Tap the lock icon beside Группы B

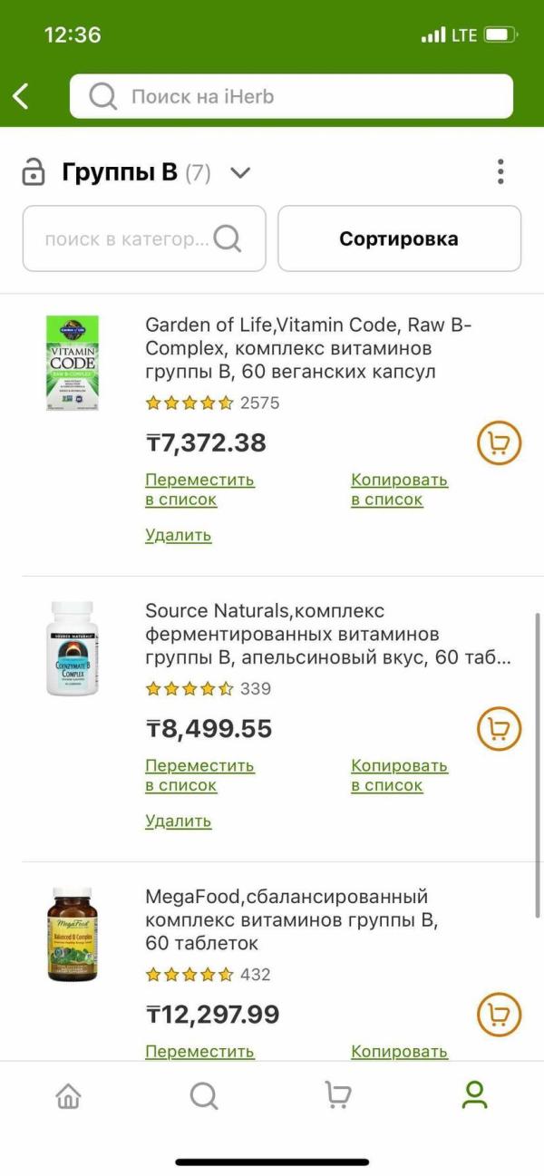(x=34, y=172)
